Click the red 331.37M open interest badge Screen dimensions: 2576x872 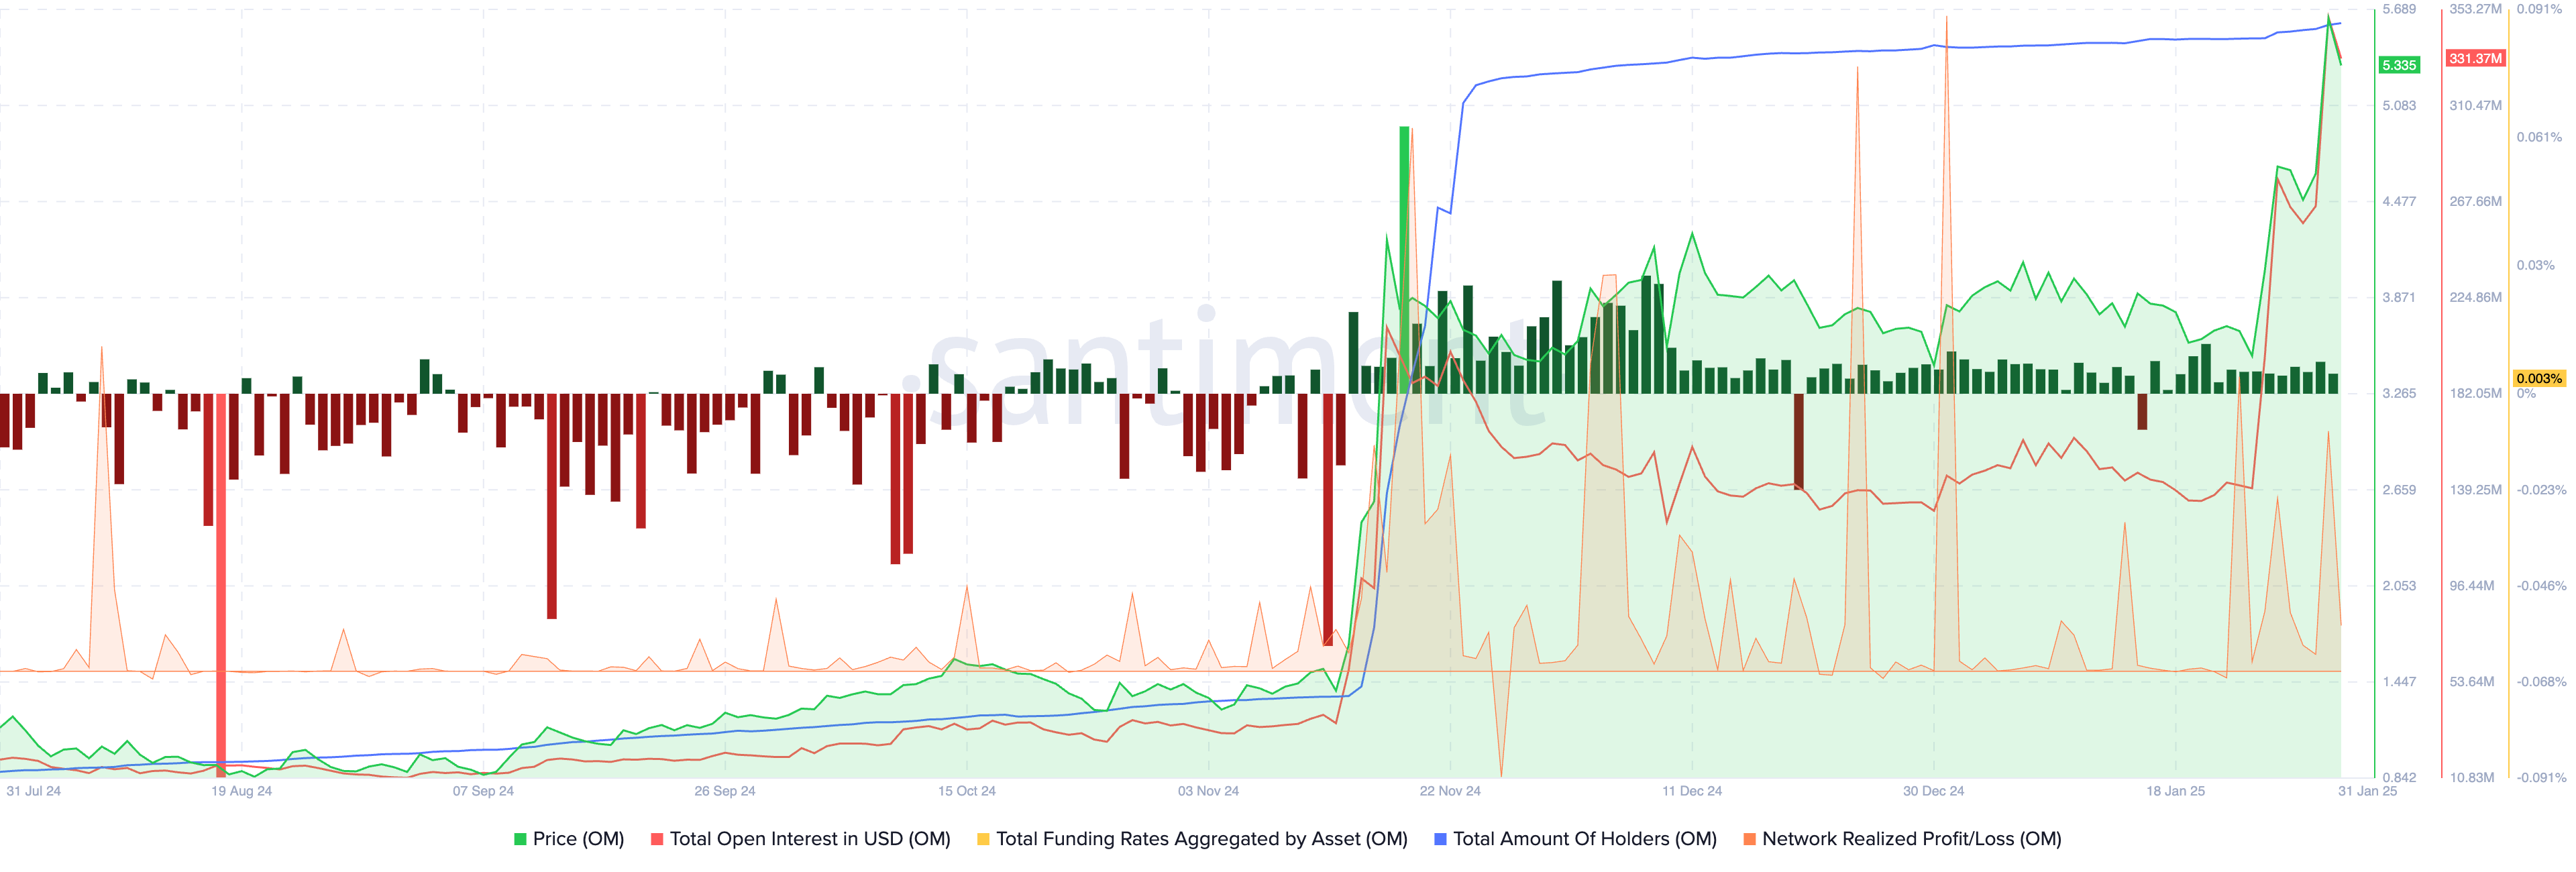[2475, 58]
